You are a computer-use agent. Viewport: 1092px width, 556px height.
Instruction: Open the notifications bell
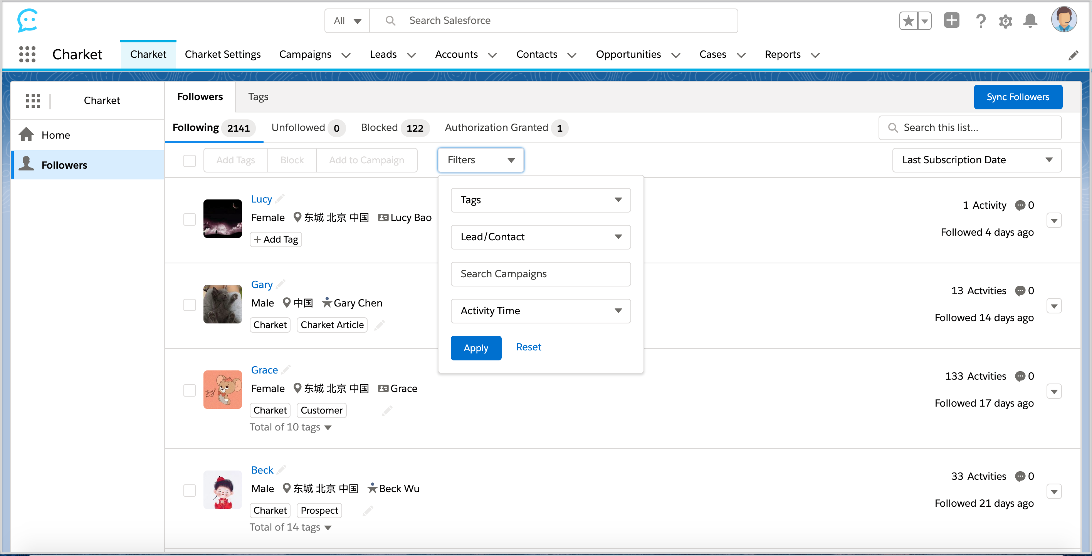[x=1030, y=21]
